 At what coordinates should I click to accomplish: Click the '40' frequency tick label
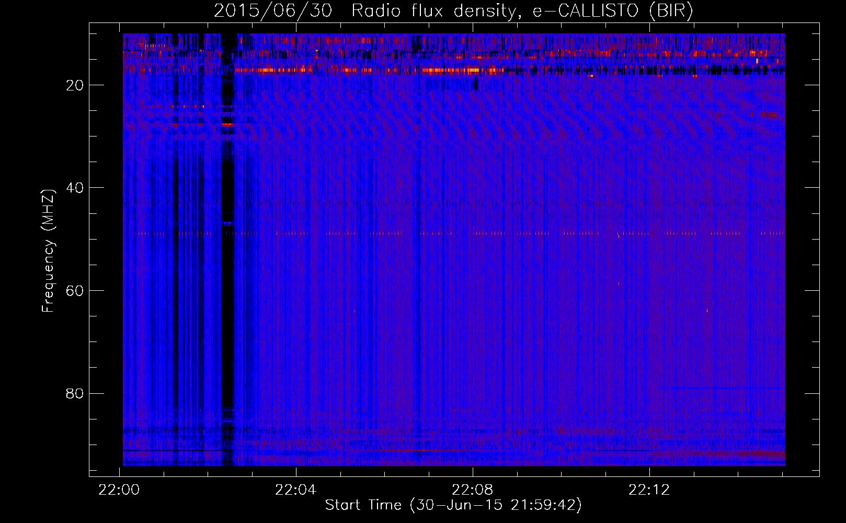[75, 188]
